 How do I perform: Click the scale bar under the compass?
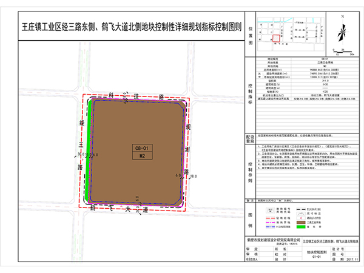pyautogui.click(x=343, y=50)
